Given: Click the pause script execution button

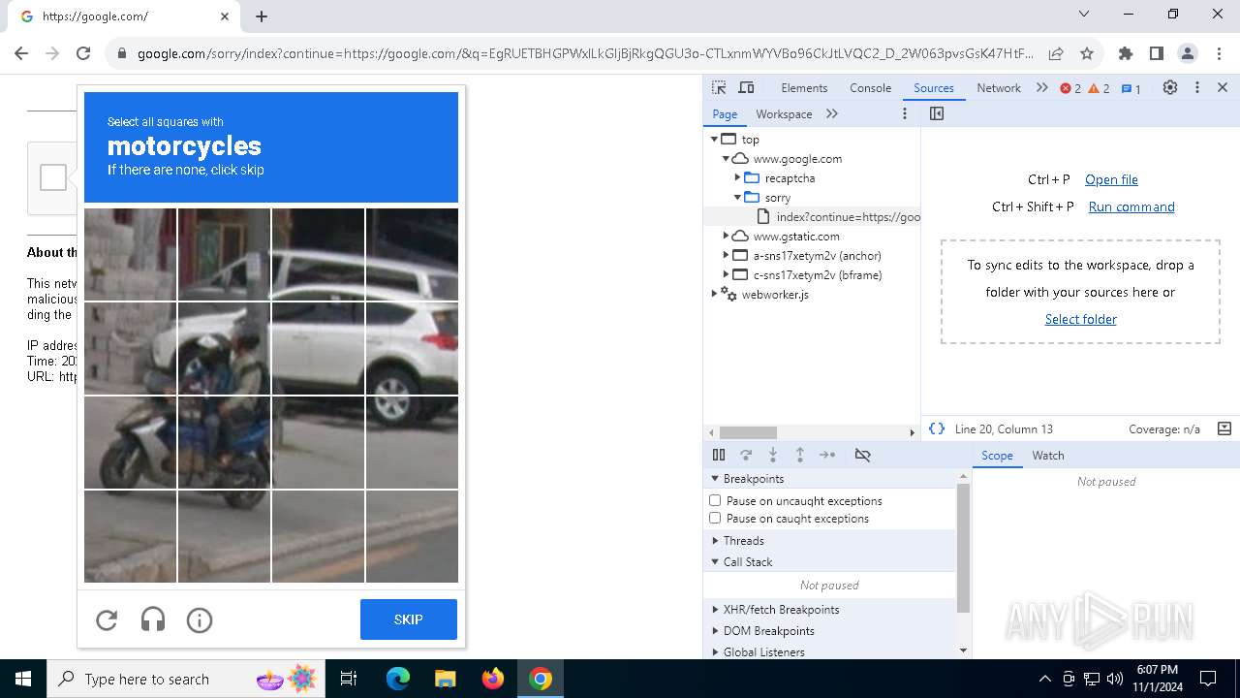Looking at the screenshot, I should [719, 455].
